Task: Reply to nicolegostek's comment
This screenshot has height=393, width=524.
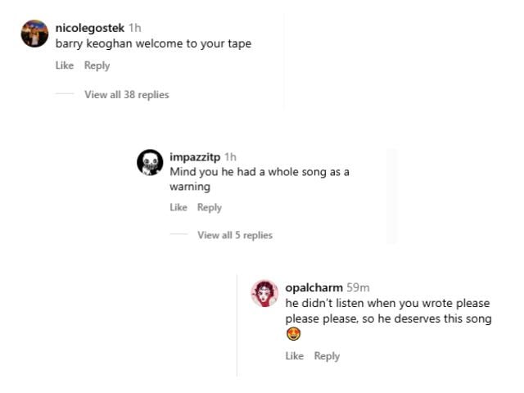Action: click(x=97, y=65)
